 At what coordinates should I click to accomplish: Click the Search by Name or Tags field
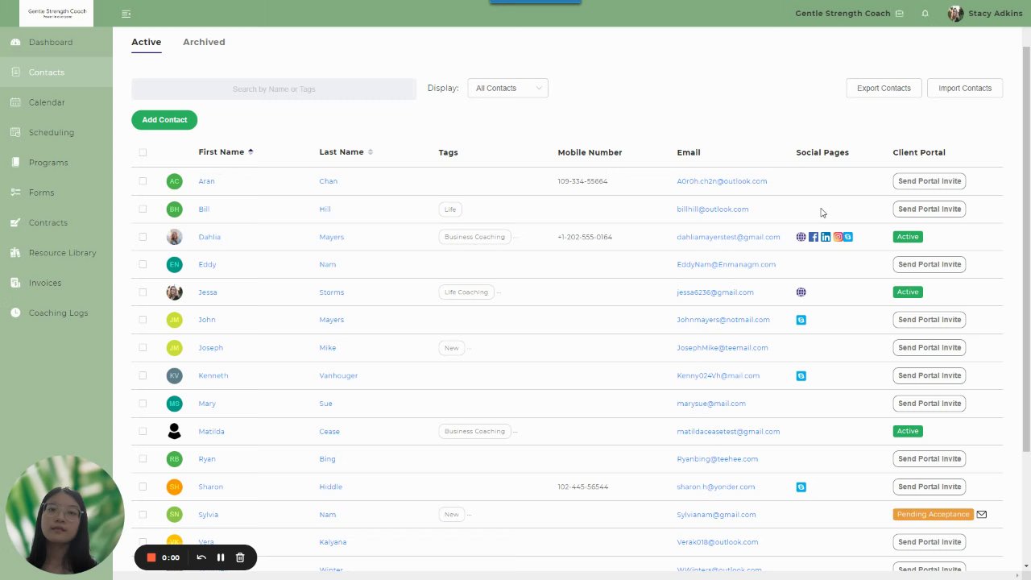[x=274, y=89]
